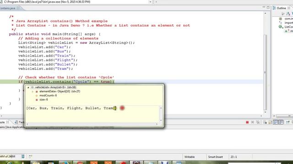Terminate the running program with the red stop button
The width and height of the screenshot is (293, 164).
coord(247,122)
